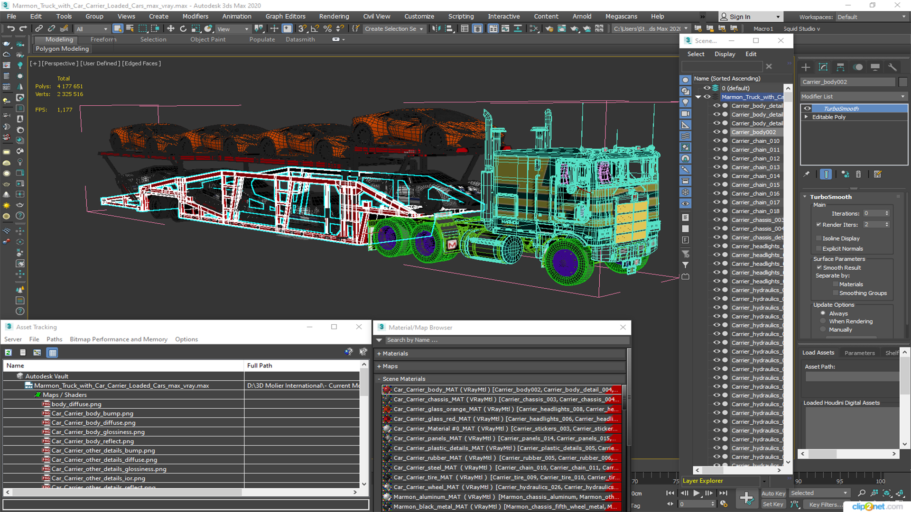Open the Hierarchy command panel tab

click(x=840, y=67)
